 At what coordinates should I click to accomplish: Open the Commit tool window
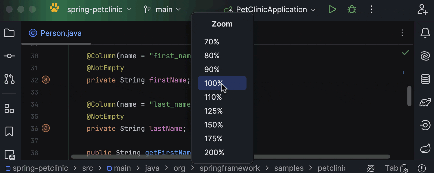click(9, 56)
